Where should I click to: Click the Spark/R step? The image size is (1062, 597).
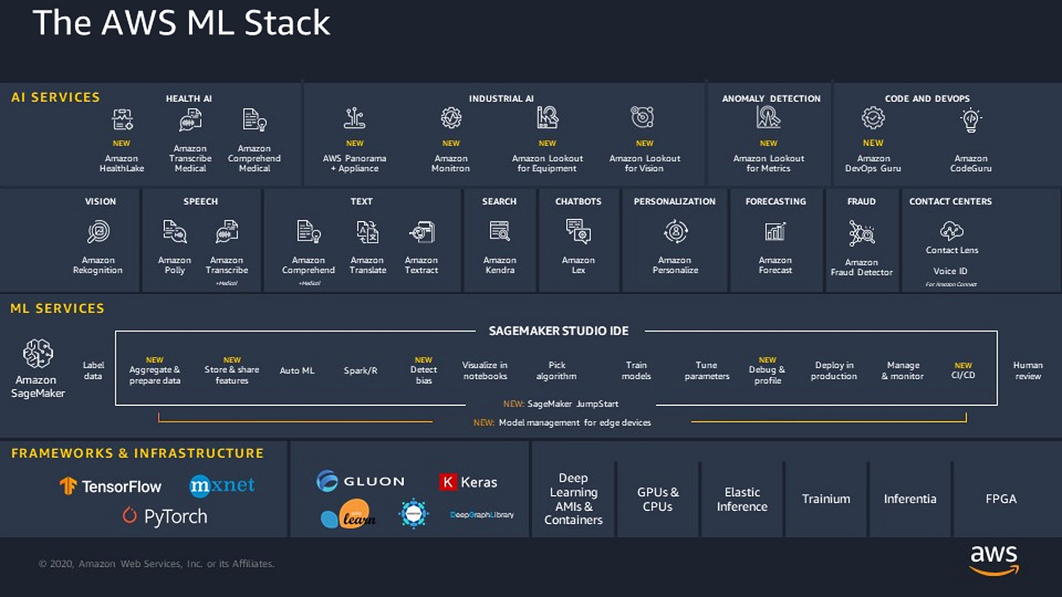360,370
